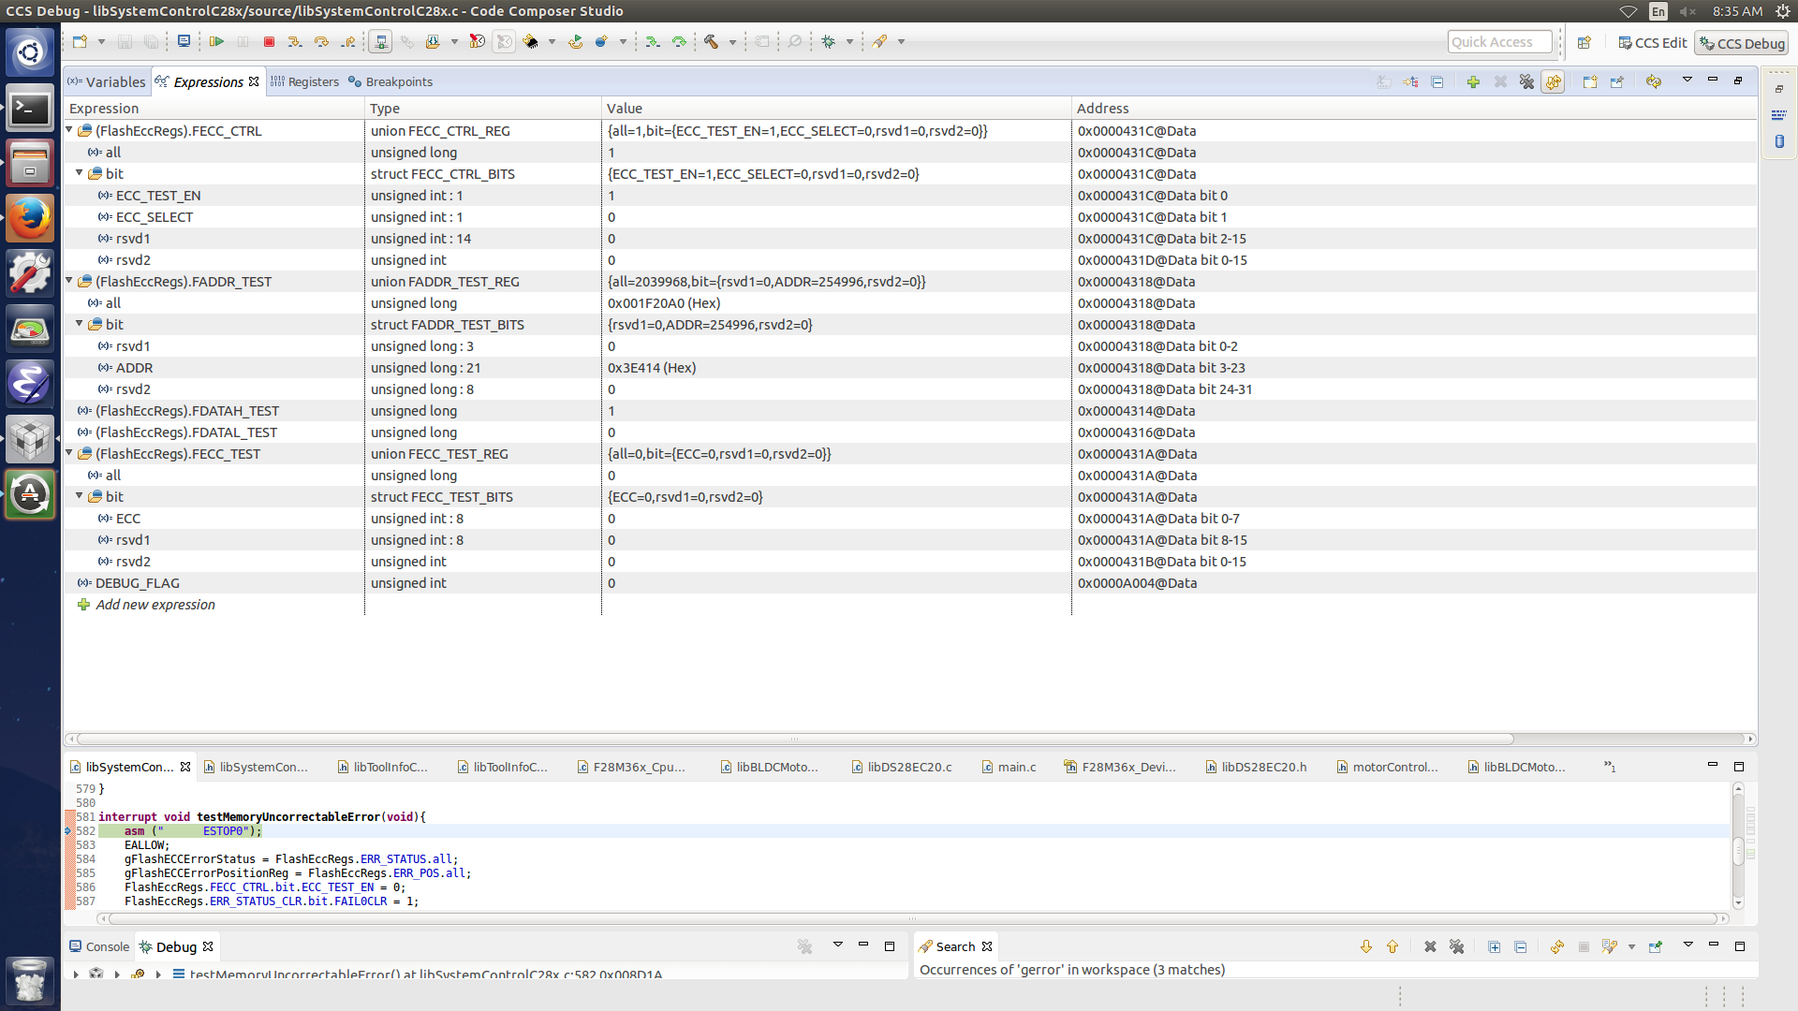Open the main.c editor tab
This screenshot has width=1798, height=1011.
click(1016, 767)
